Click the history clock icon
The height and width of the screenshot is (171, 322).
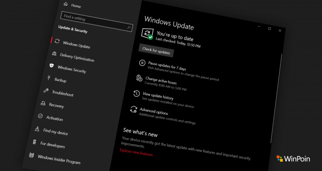[x=136, y=94]
